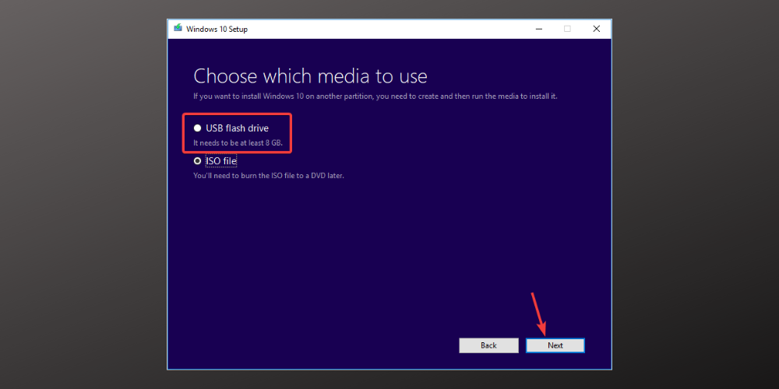Screen dimensions: 779x389
Task: Click the text about burning ISO to DVD
Action: coord(268,176)
